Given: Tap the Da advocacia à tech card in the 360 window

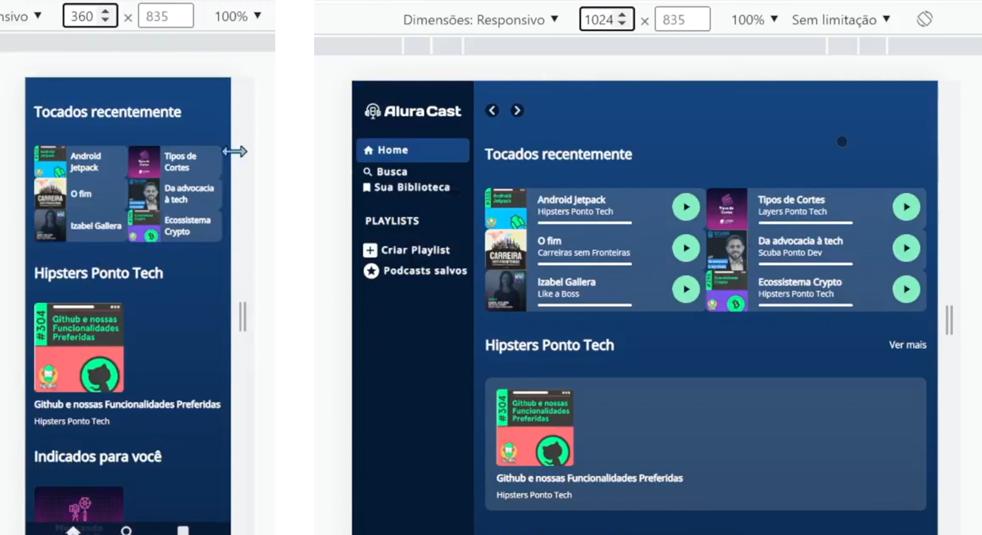Looking at the screenshot, I should 175,194.
